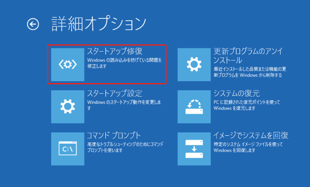Click text 'Windows の読み込みを妨げている問題を修正します'

pyautogui.click(x=125, y=63)
